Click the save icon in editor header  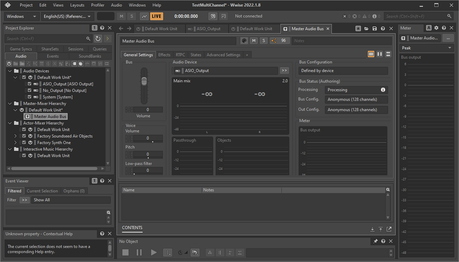coord(374,29)
